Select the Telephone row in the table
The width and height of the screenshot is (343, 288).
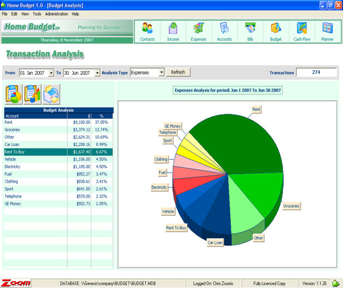pyautogui.click(x=58, y=196)
